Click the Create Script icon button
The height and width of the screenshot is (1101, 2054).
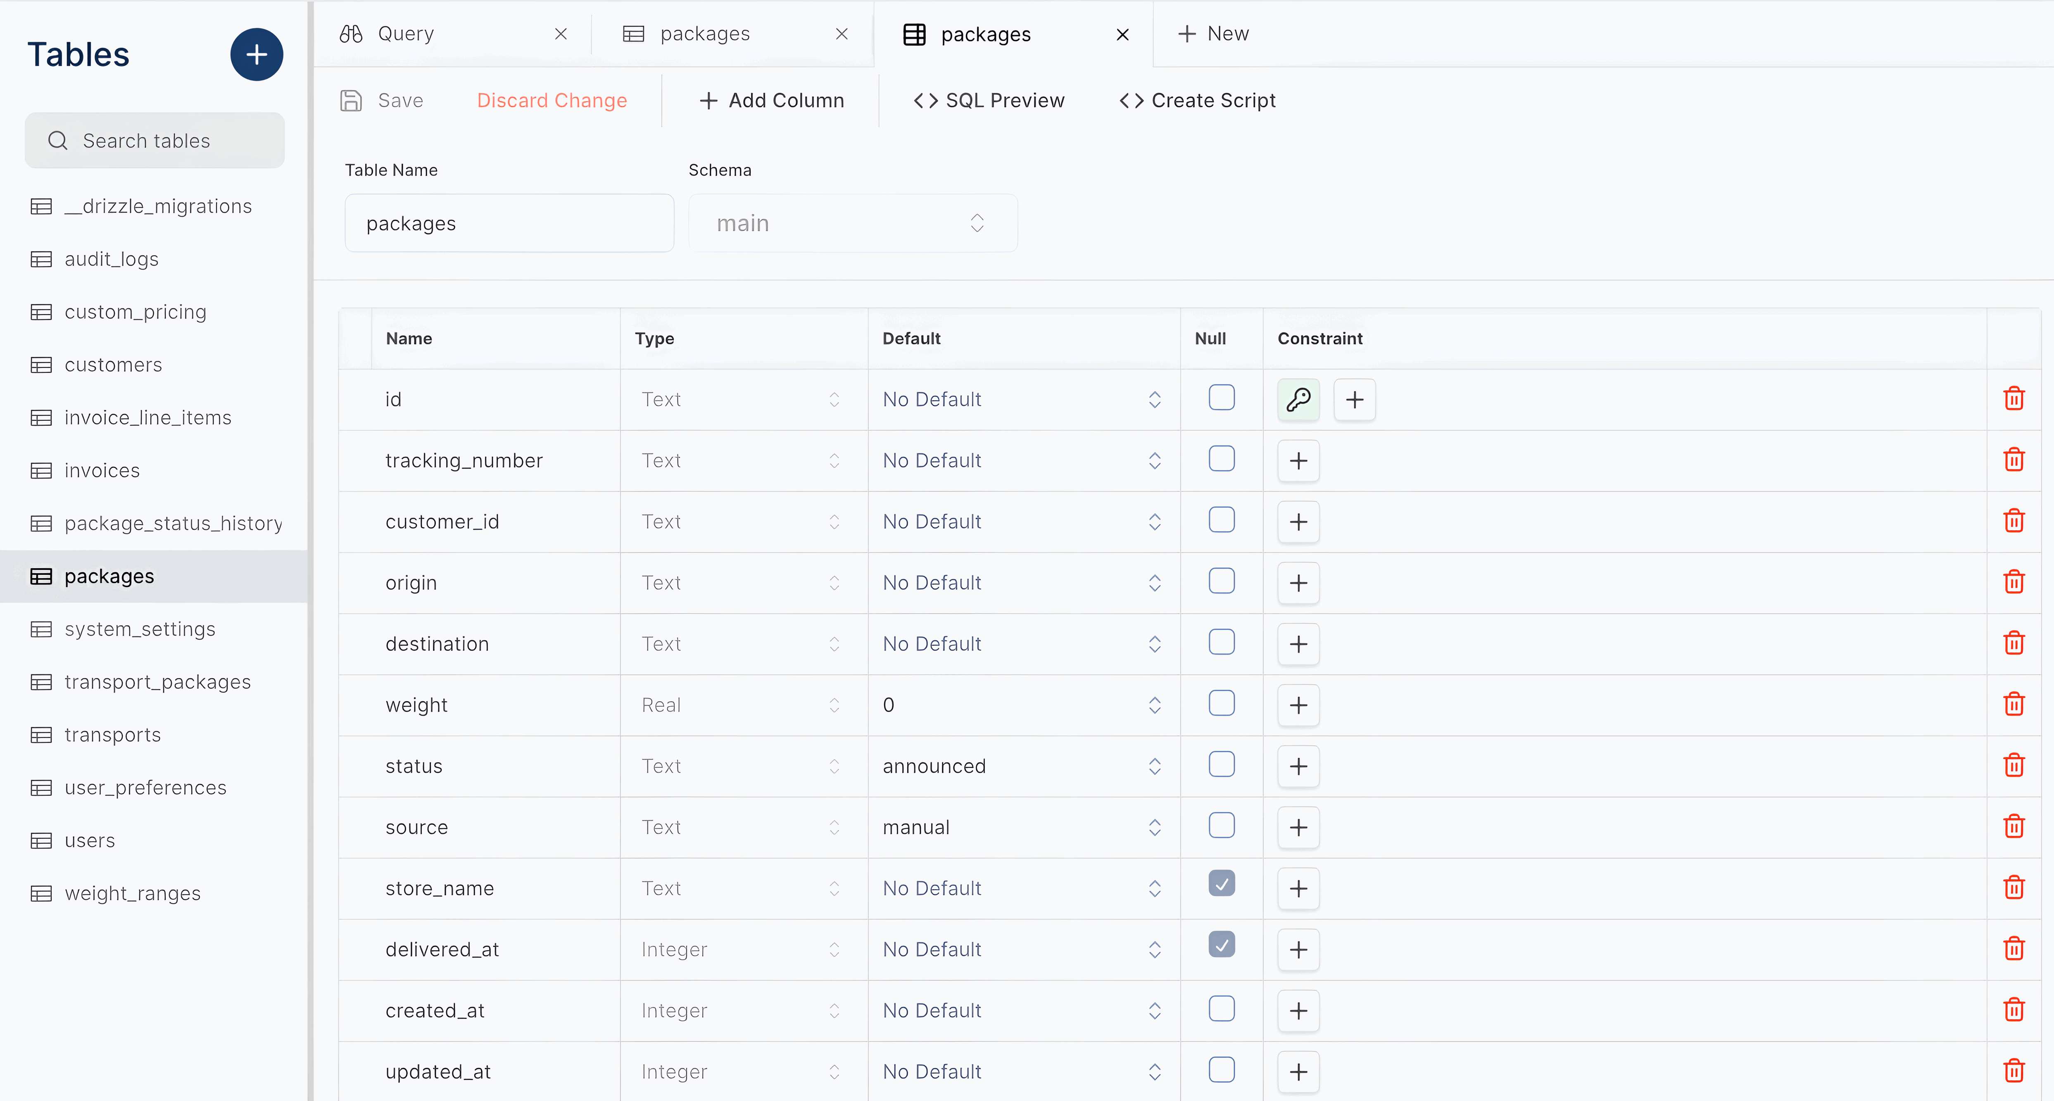pyautogui.click(x=1132, y=100)
